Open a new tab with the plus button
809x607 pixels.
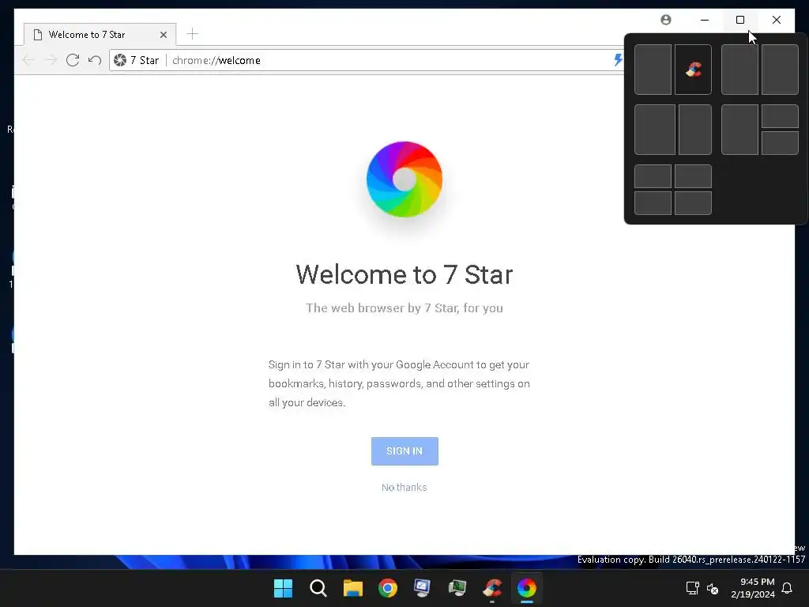tap(192, 34)
